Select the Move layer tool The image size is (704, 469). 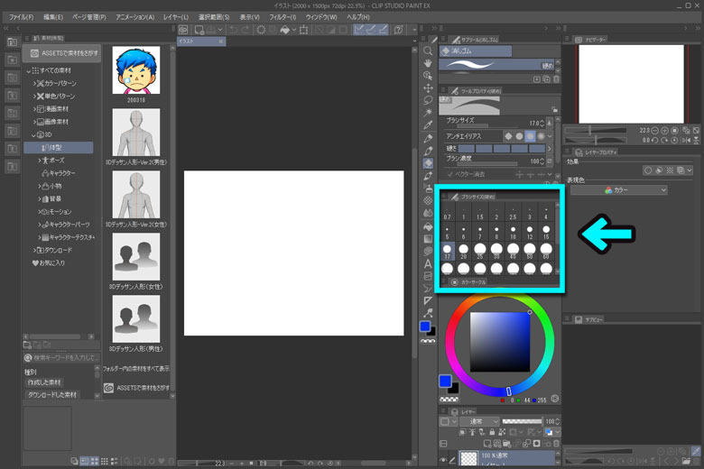click(428, 88)
